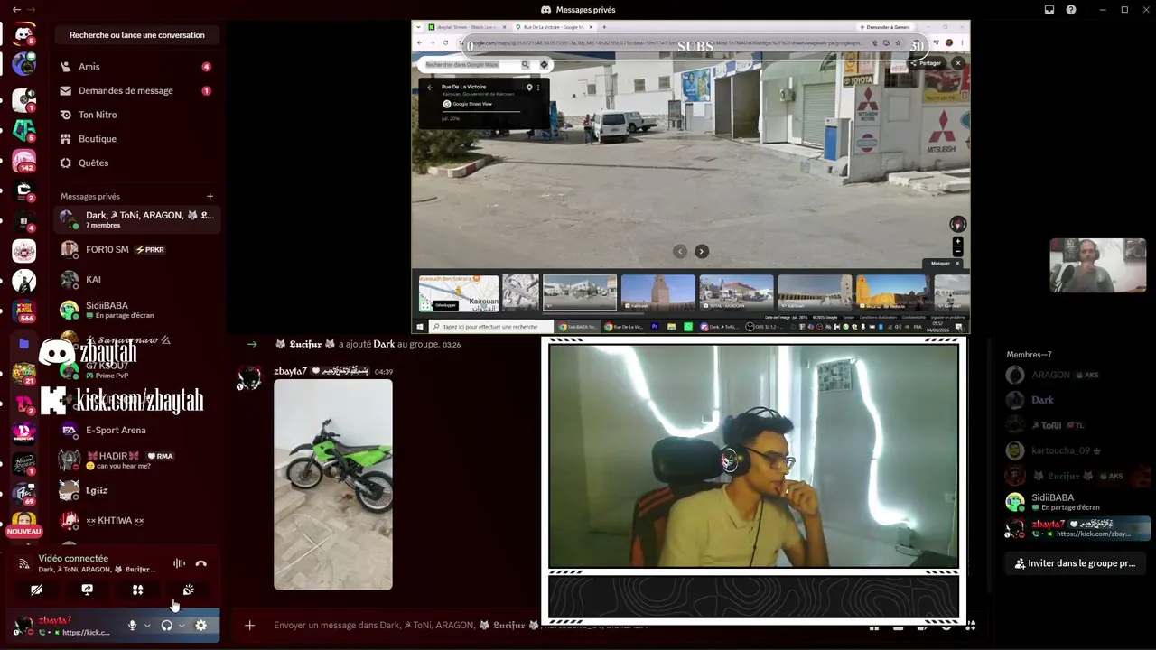Click Street View compass
This screenshot has height=650, width=1156.
point(958,224)
